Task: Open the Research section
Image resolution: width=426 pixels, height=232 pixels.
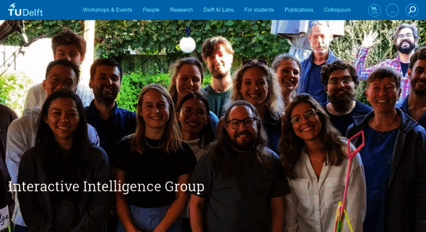Action: coord(181,10)
